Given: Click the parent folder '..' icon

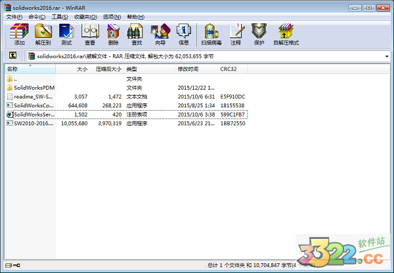Looking at the screenshot, I should coord(10,79).
